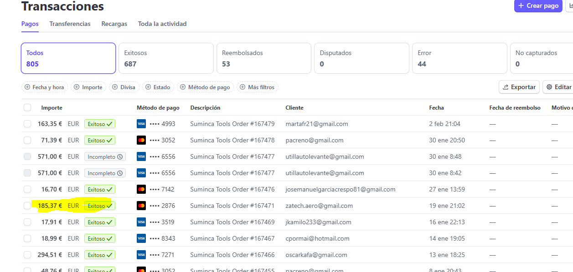Toggle the select-all checkbox in table header
This screenshot has height=272, width=573.
(27, 107)
